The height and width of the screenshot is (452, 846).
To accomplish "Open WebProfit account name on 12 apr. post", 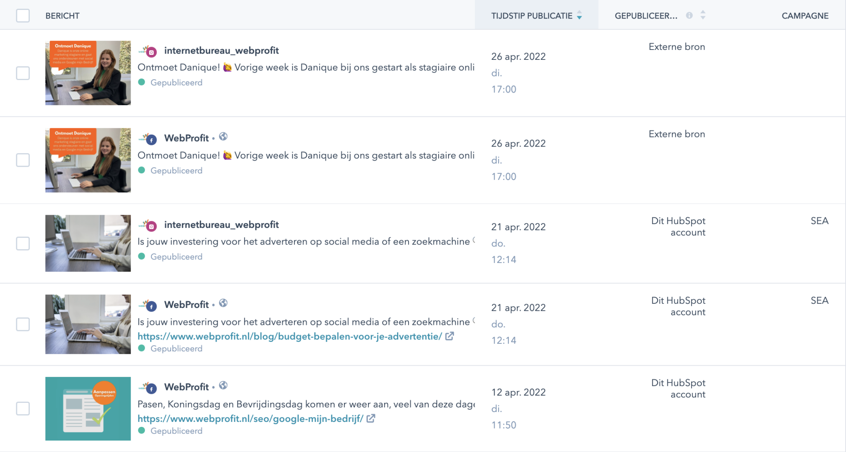I will click(x=186, y=387).
